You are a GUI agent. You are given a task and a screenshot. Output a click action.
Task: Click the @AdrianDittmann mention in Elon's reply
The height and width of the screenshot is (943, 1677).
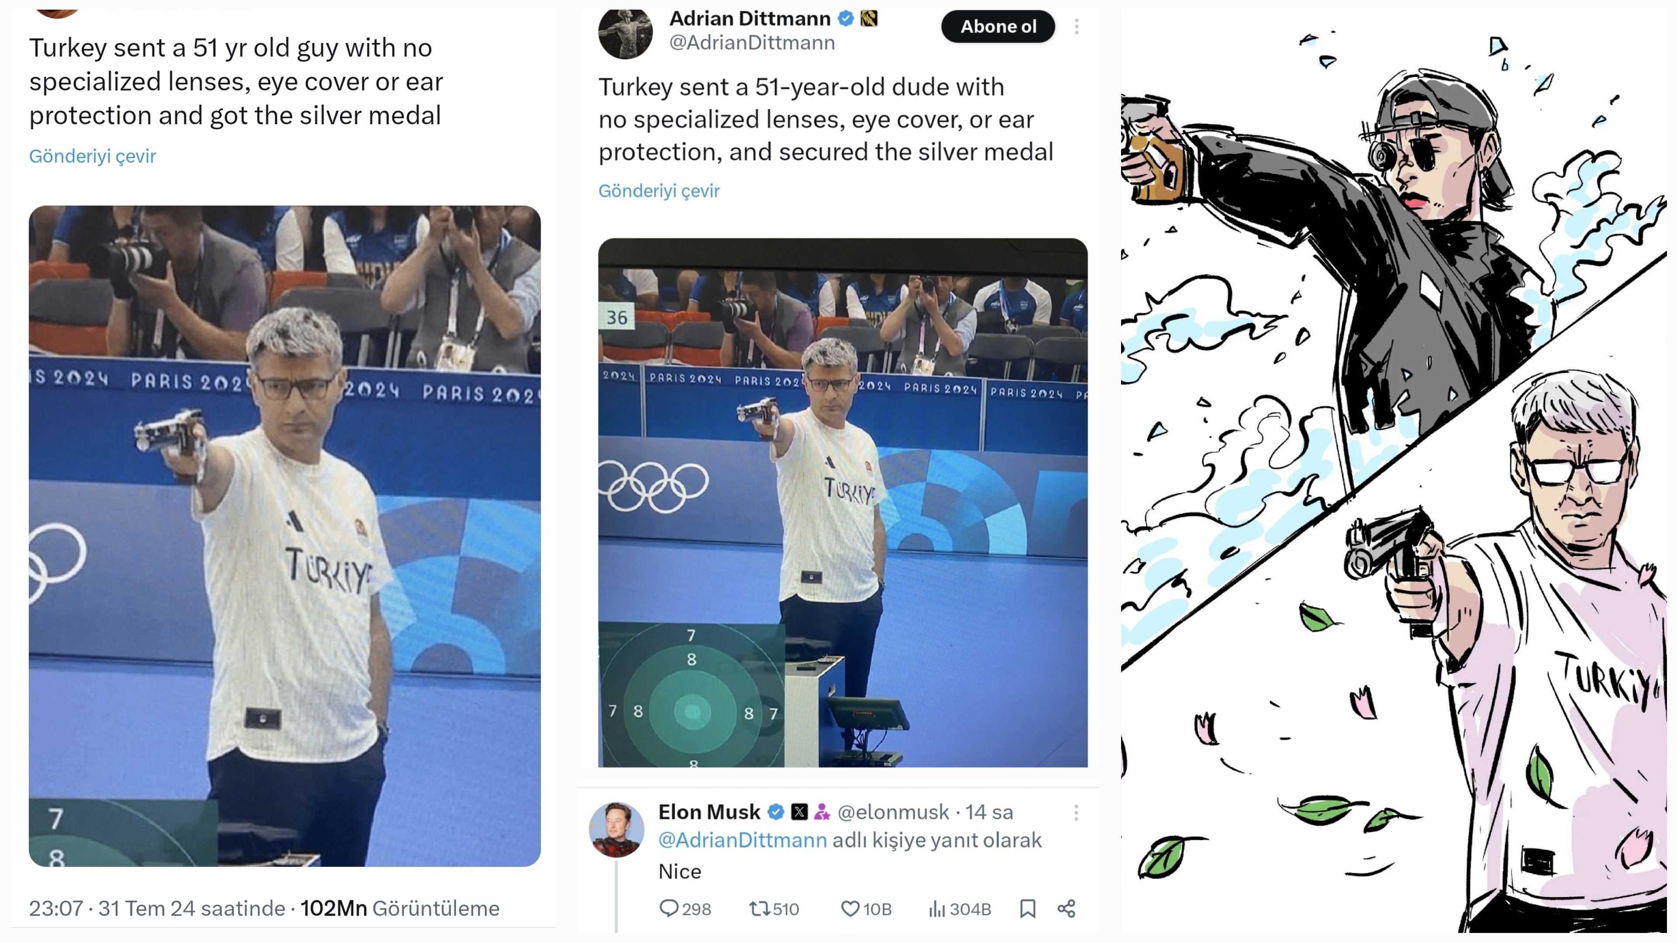point(742,840)
